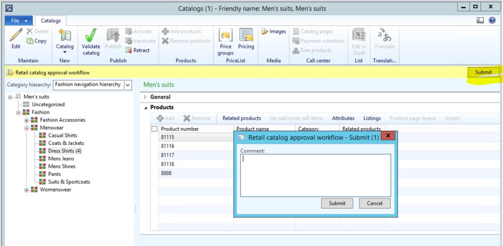Toggle the select-all checkbox in Products grid header
The width and height of the screenshot is (503, 246).
(155, 129)
